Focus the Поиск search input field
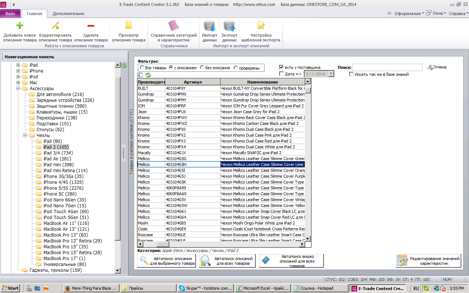Screen dimensions: 469x293 [387, 67]
